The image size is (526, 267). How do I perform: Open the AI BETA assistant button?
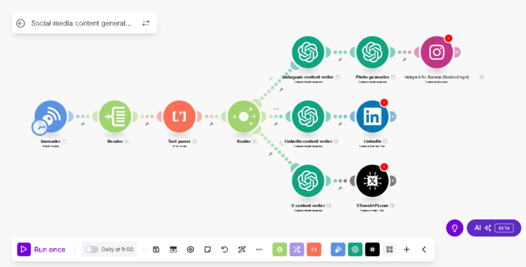coord(494,228)
